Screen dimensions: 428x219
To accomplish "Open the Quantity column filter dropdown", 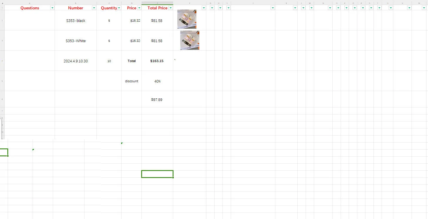I will coord(119,8).
